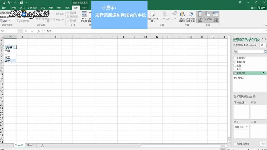Click 组选择 (Group Selection) icon
This screenshot has width=267, height=150.
click(72, 12)
